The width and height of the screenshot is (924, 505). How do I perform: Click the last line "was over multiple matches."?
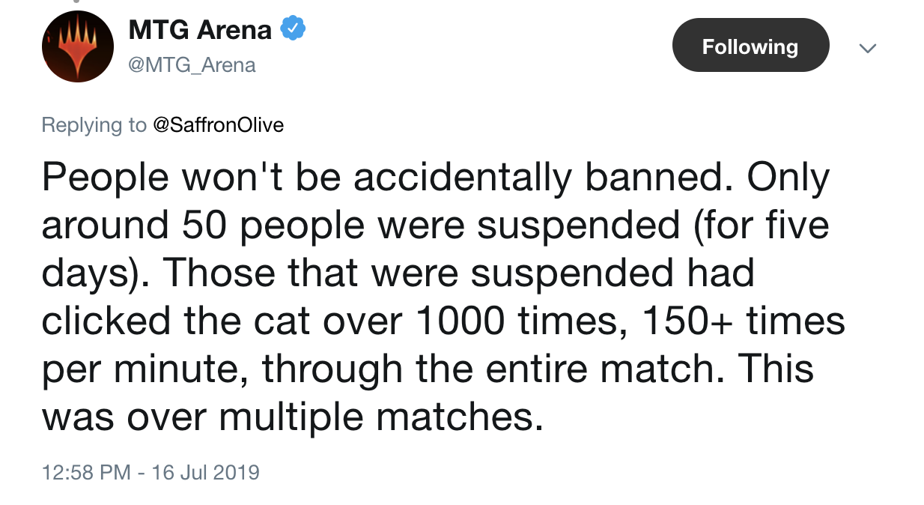point(291,418)
